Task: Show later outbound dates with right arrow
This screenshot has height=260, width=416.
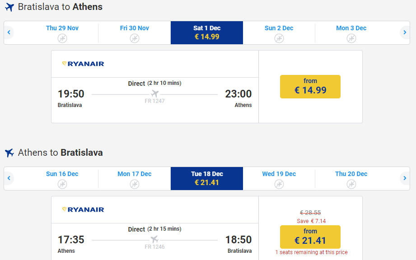Action: tap(405, 32)
